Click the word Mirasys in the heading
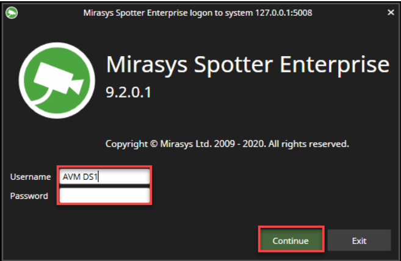Screen dimensions: 401x261 [x=143, y=65]
